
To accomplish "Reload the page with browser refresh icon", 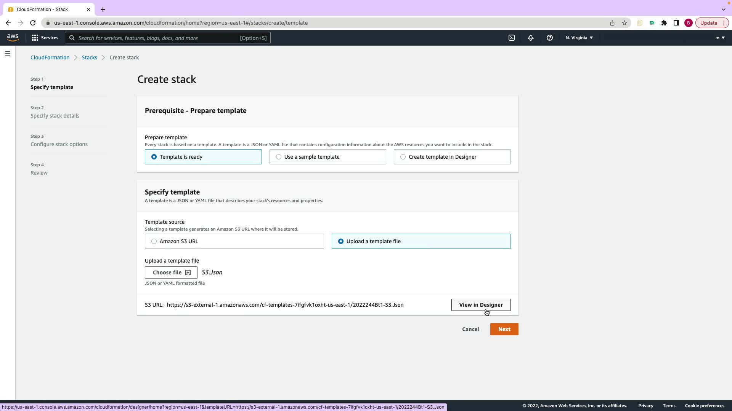I will [x=33, y=23].
